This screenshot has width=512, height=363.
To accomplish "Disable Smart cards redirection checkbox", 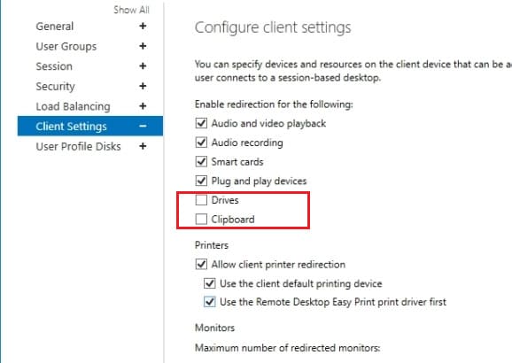I will pos(201,162).
